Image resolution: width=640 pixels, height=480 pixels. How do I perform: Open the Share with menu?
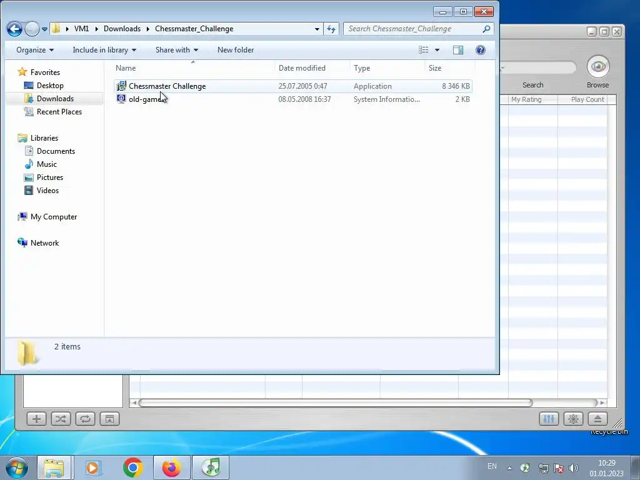click(x=176, y=50)
